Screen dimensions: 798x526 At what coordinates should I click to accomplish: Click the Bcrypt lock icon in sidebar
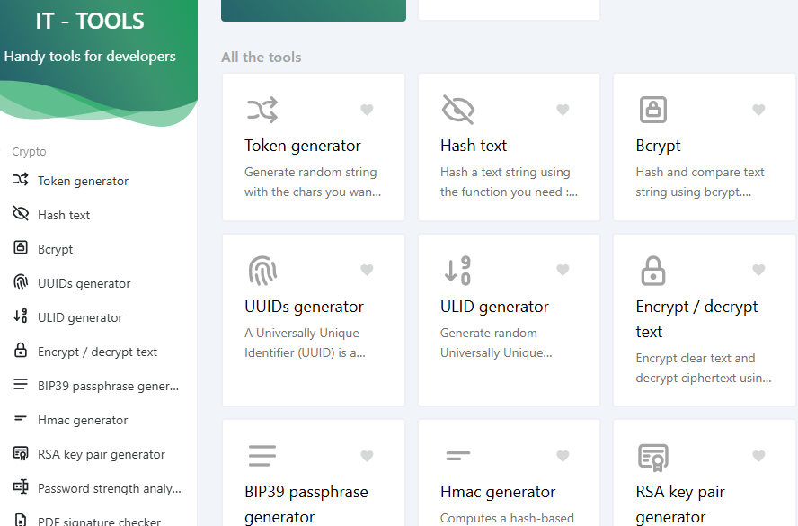point(21,248)
